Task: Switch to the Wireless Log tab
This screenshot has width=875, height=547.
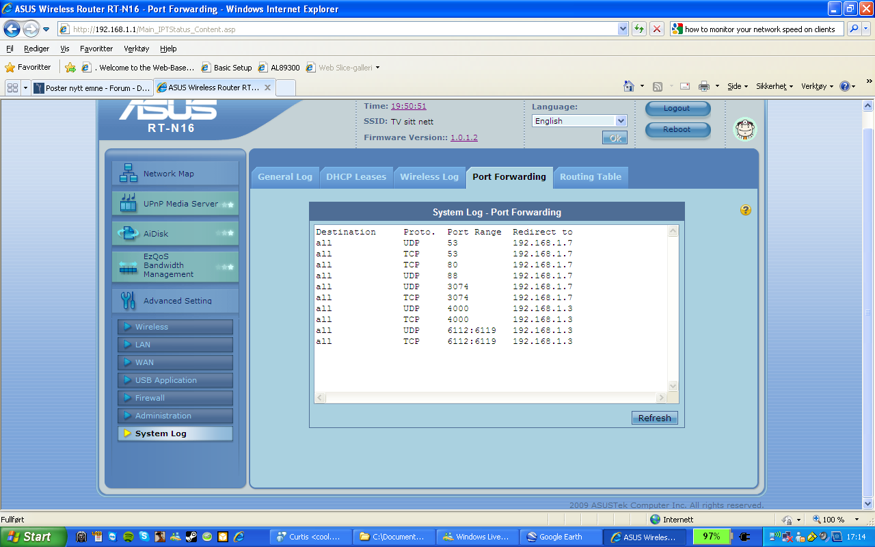Action: point(429,176)
